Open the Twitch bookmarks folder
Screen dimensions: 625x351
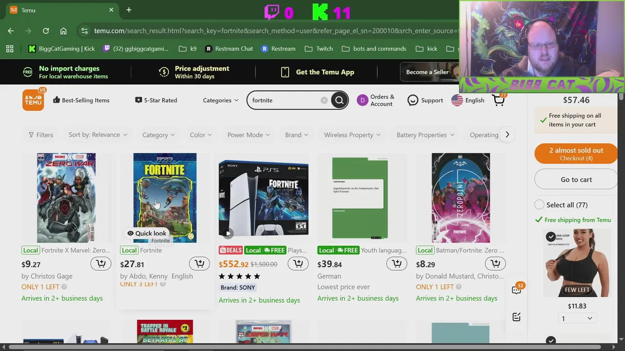point(318,49)
